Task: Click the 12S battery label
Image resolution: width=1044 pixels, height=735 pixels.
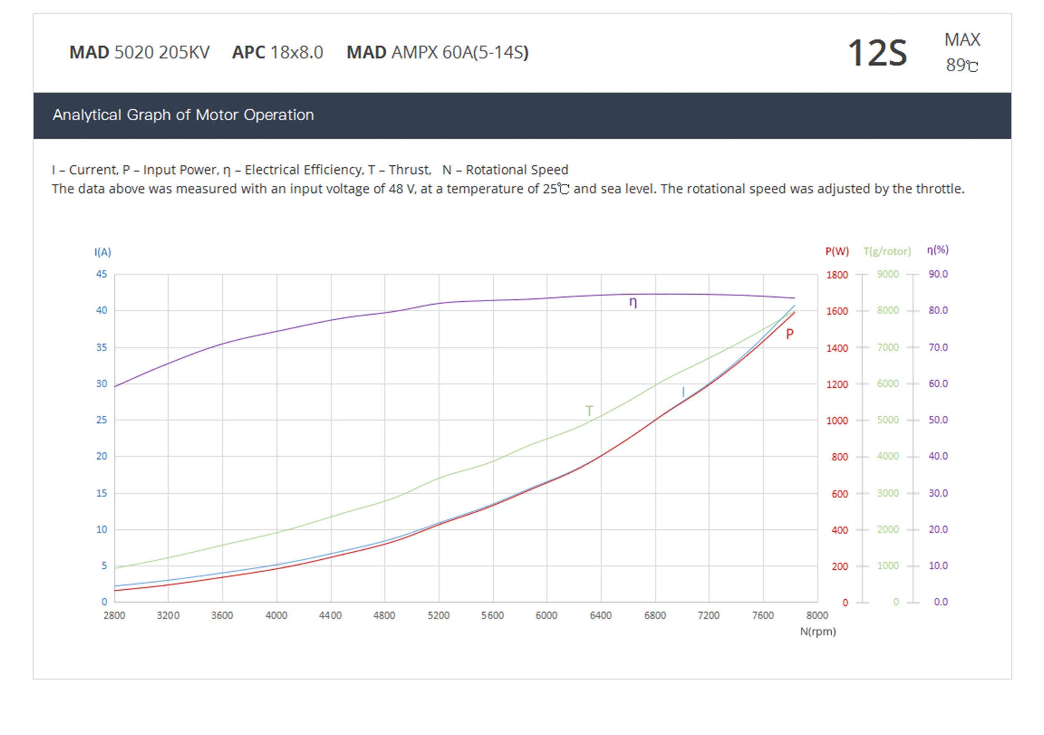Action: (x=877, y=53)
